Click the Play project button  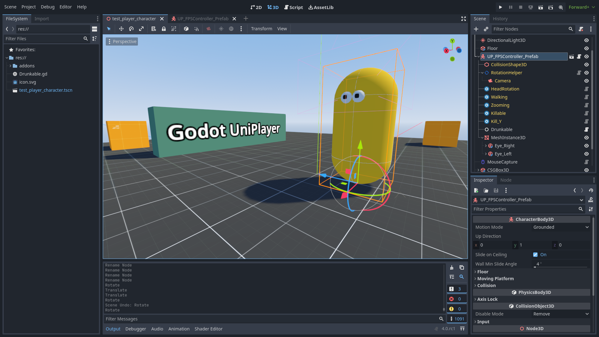[x=500, y=7]
